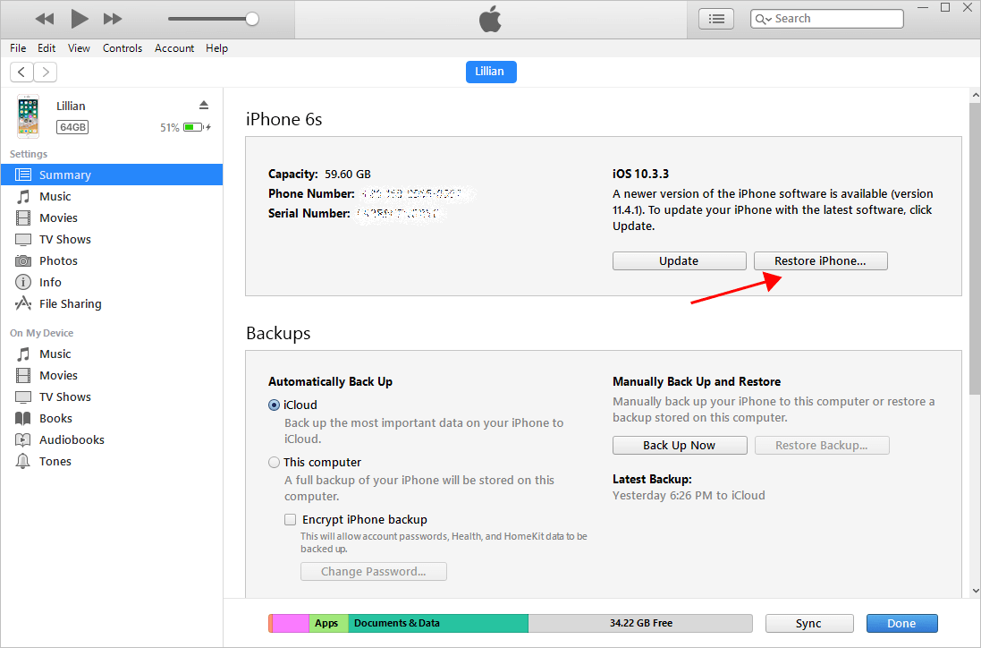Skip forward with the fast-forward button
The height and width of the screenshot is (648, 981).
(113, 19)
